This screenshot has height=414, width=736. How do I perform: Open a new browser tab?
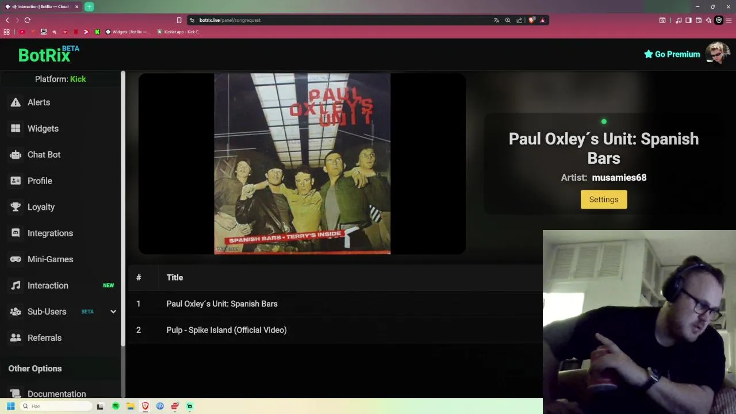pos(89,6)
